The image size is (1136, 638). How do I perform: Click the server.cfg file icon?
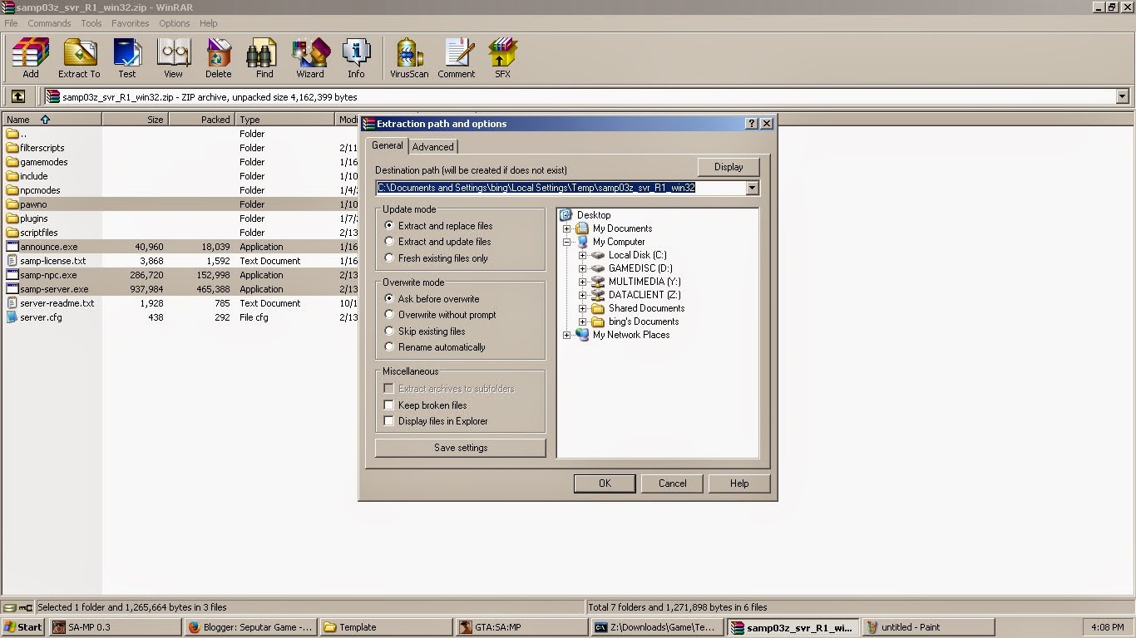click(x=12, y=317)
